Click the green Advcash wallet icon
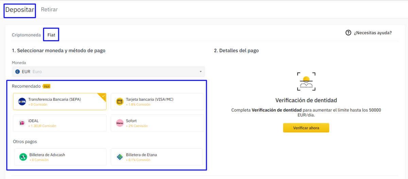Image resolution: width=408 pixels, height=179 pixels. (23, 157)
